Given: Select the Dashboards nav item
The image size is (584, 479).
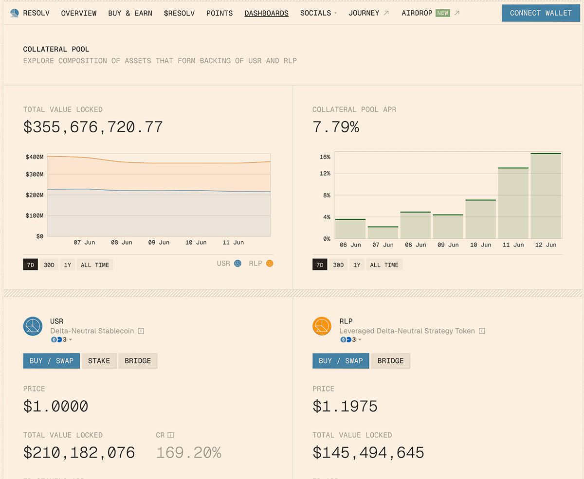Looking at the screenshot, I should 266,13.
